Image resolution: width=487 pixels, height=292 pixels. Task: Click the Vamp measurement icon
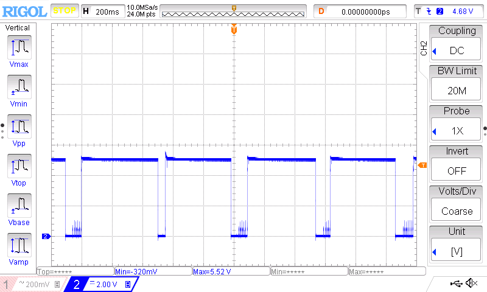[x=19, y=245]
